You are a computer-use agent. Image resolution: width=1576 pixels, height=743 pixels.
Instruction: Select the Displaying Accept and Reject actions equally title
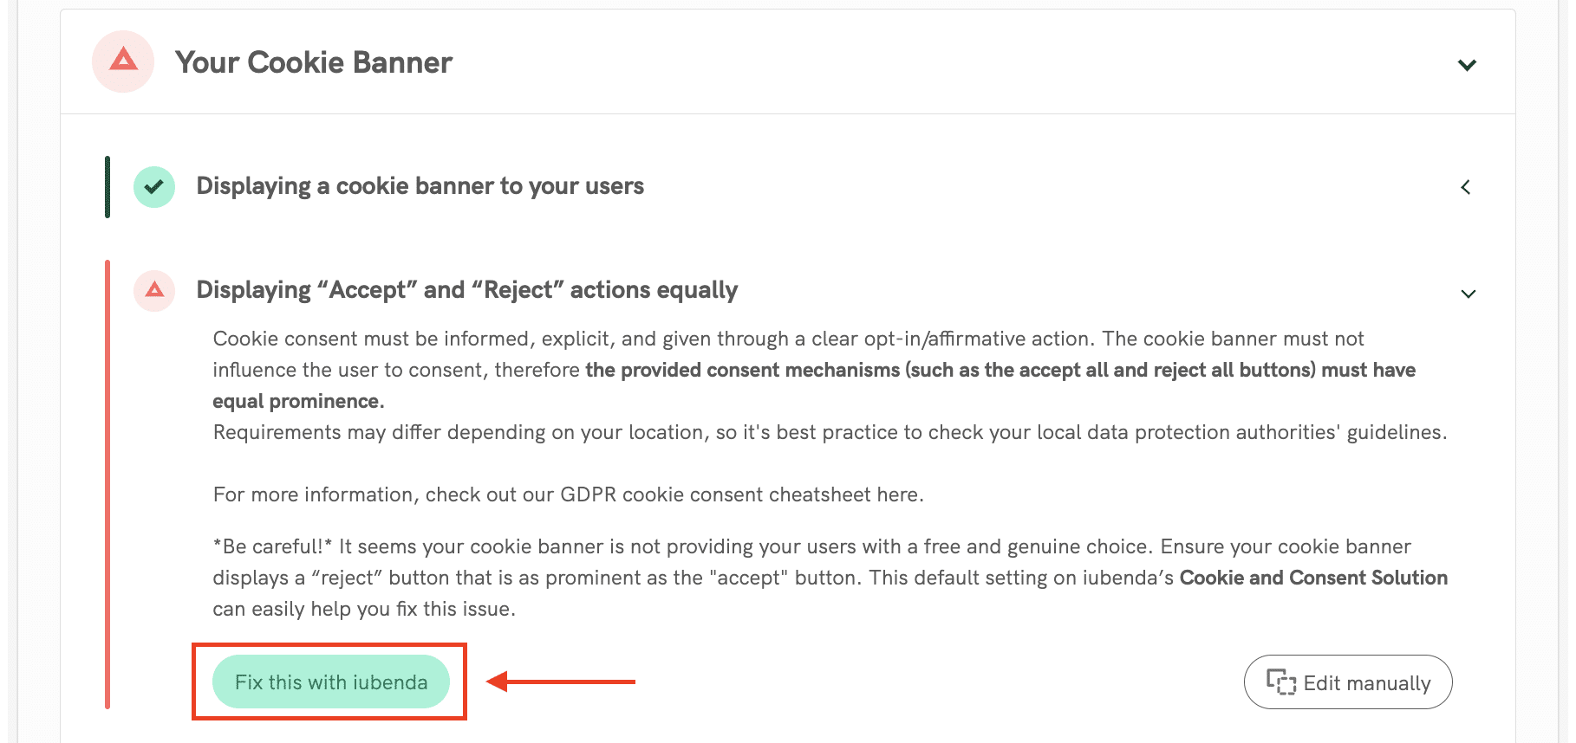click(x=466, y=290)
